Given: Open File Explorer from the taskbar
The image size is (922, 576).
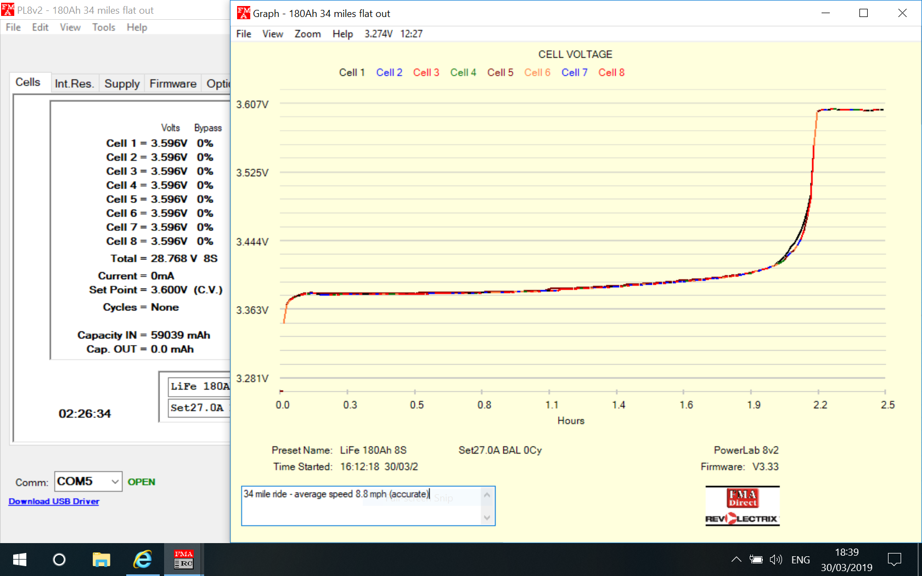Looking at the screenshot, I should point(101,560).
